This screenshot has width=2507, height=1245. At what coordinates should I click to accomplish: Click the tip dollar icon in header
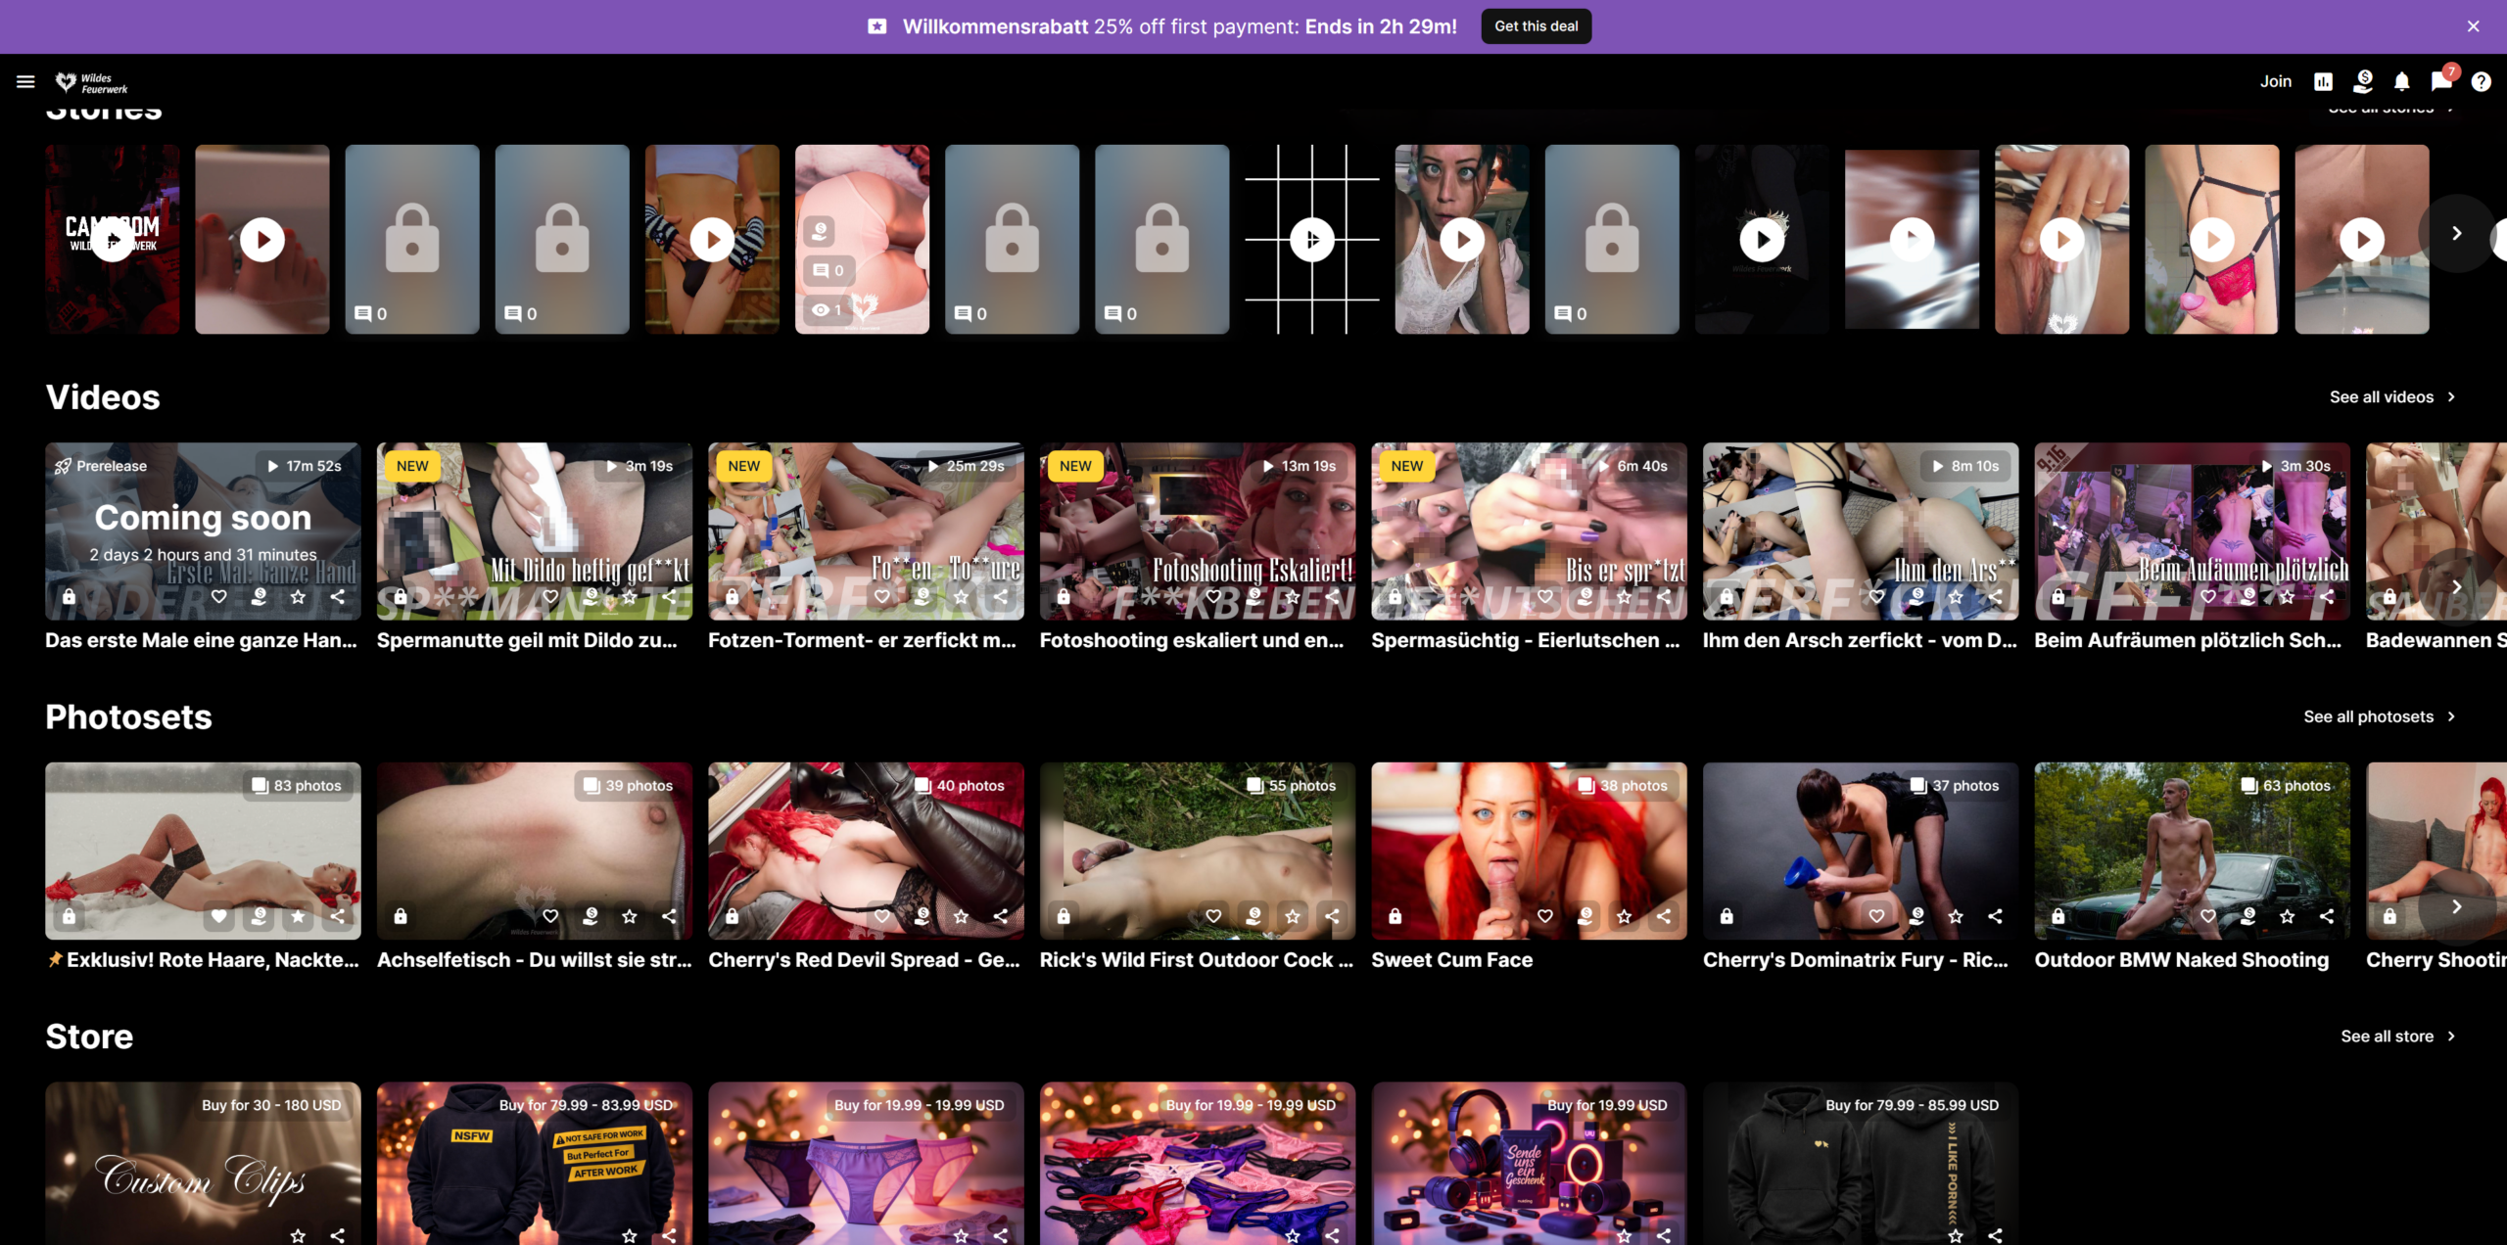coord(2363,81)
